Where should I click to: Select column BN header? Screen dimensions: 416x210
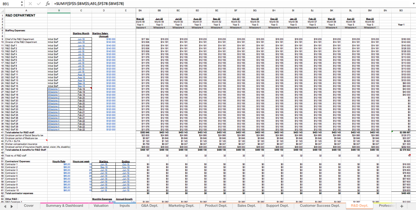coord(385,10)
